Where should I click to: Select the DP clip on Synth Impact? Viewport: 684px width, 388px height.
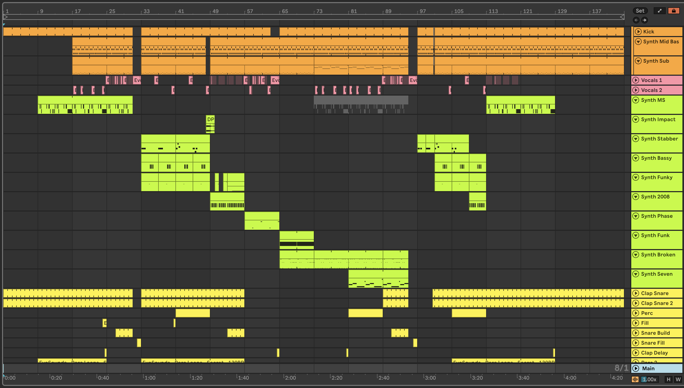click(x=210, y=119)
